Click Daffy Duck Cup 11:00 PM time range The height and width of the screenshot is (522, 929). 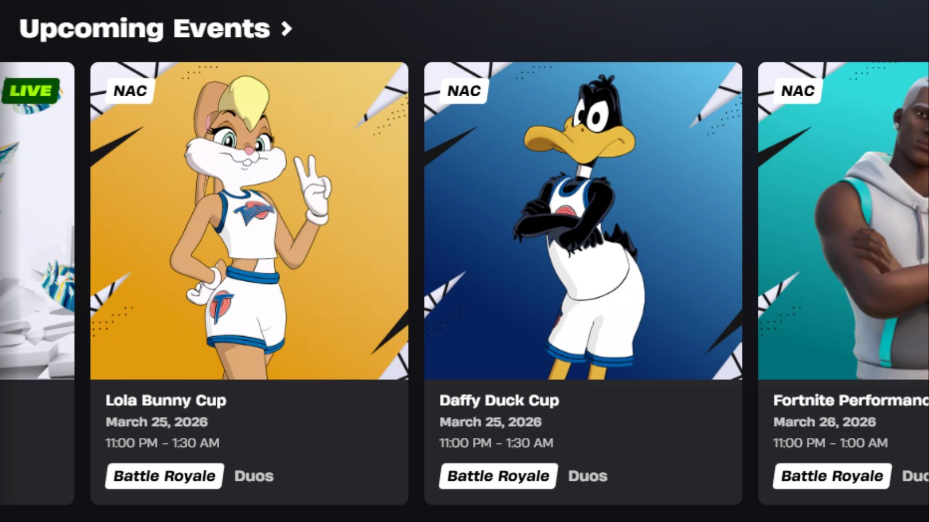click(x=496, y=443)
